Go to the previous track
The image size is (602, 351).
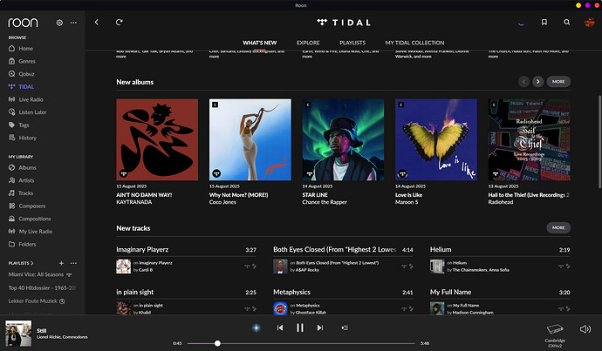pos(280,327)
